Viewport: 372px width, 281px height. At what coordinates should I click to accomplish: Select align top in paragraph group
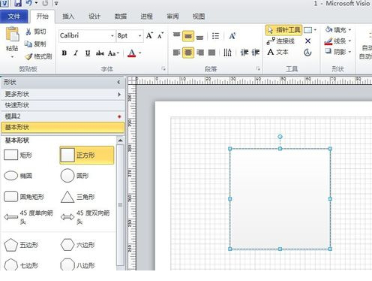point(176,35)
